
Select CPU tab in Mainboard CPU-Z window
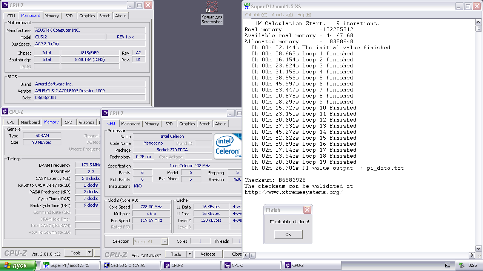pyautogui.click(x=11, y=16)
